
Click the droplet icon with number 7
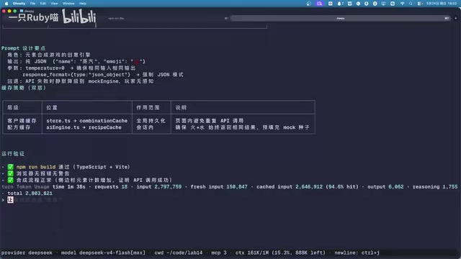(341, 4)
